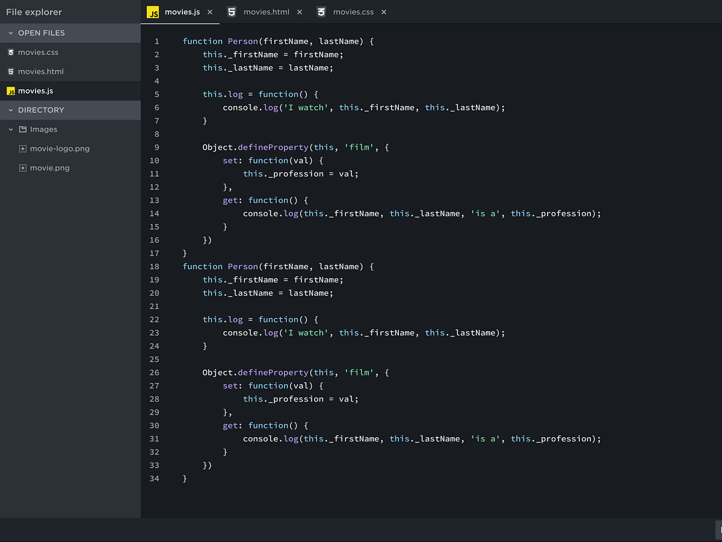Collapse the Images folder
Screen dimensions: 722x542
pos(10,129)
